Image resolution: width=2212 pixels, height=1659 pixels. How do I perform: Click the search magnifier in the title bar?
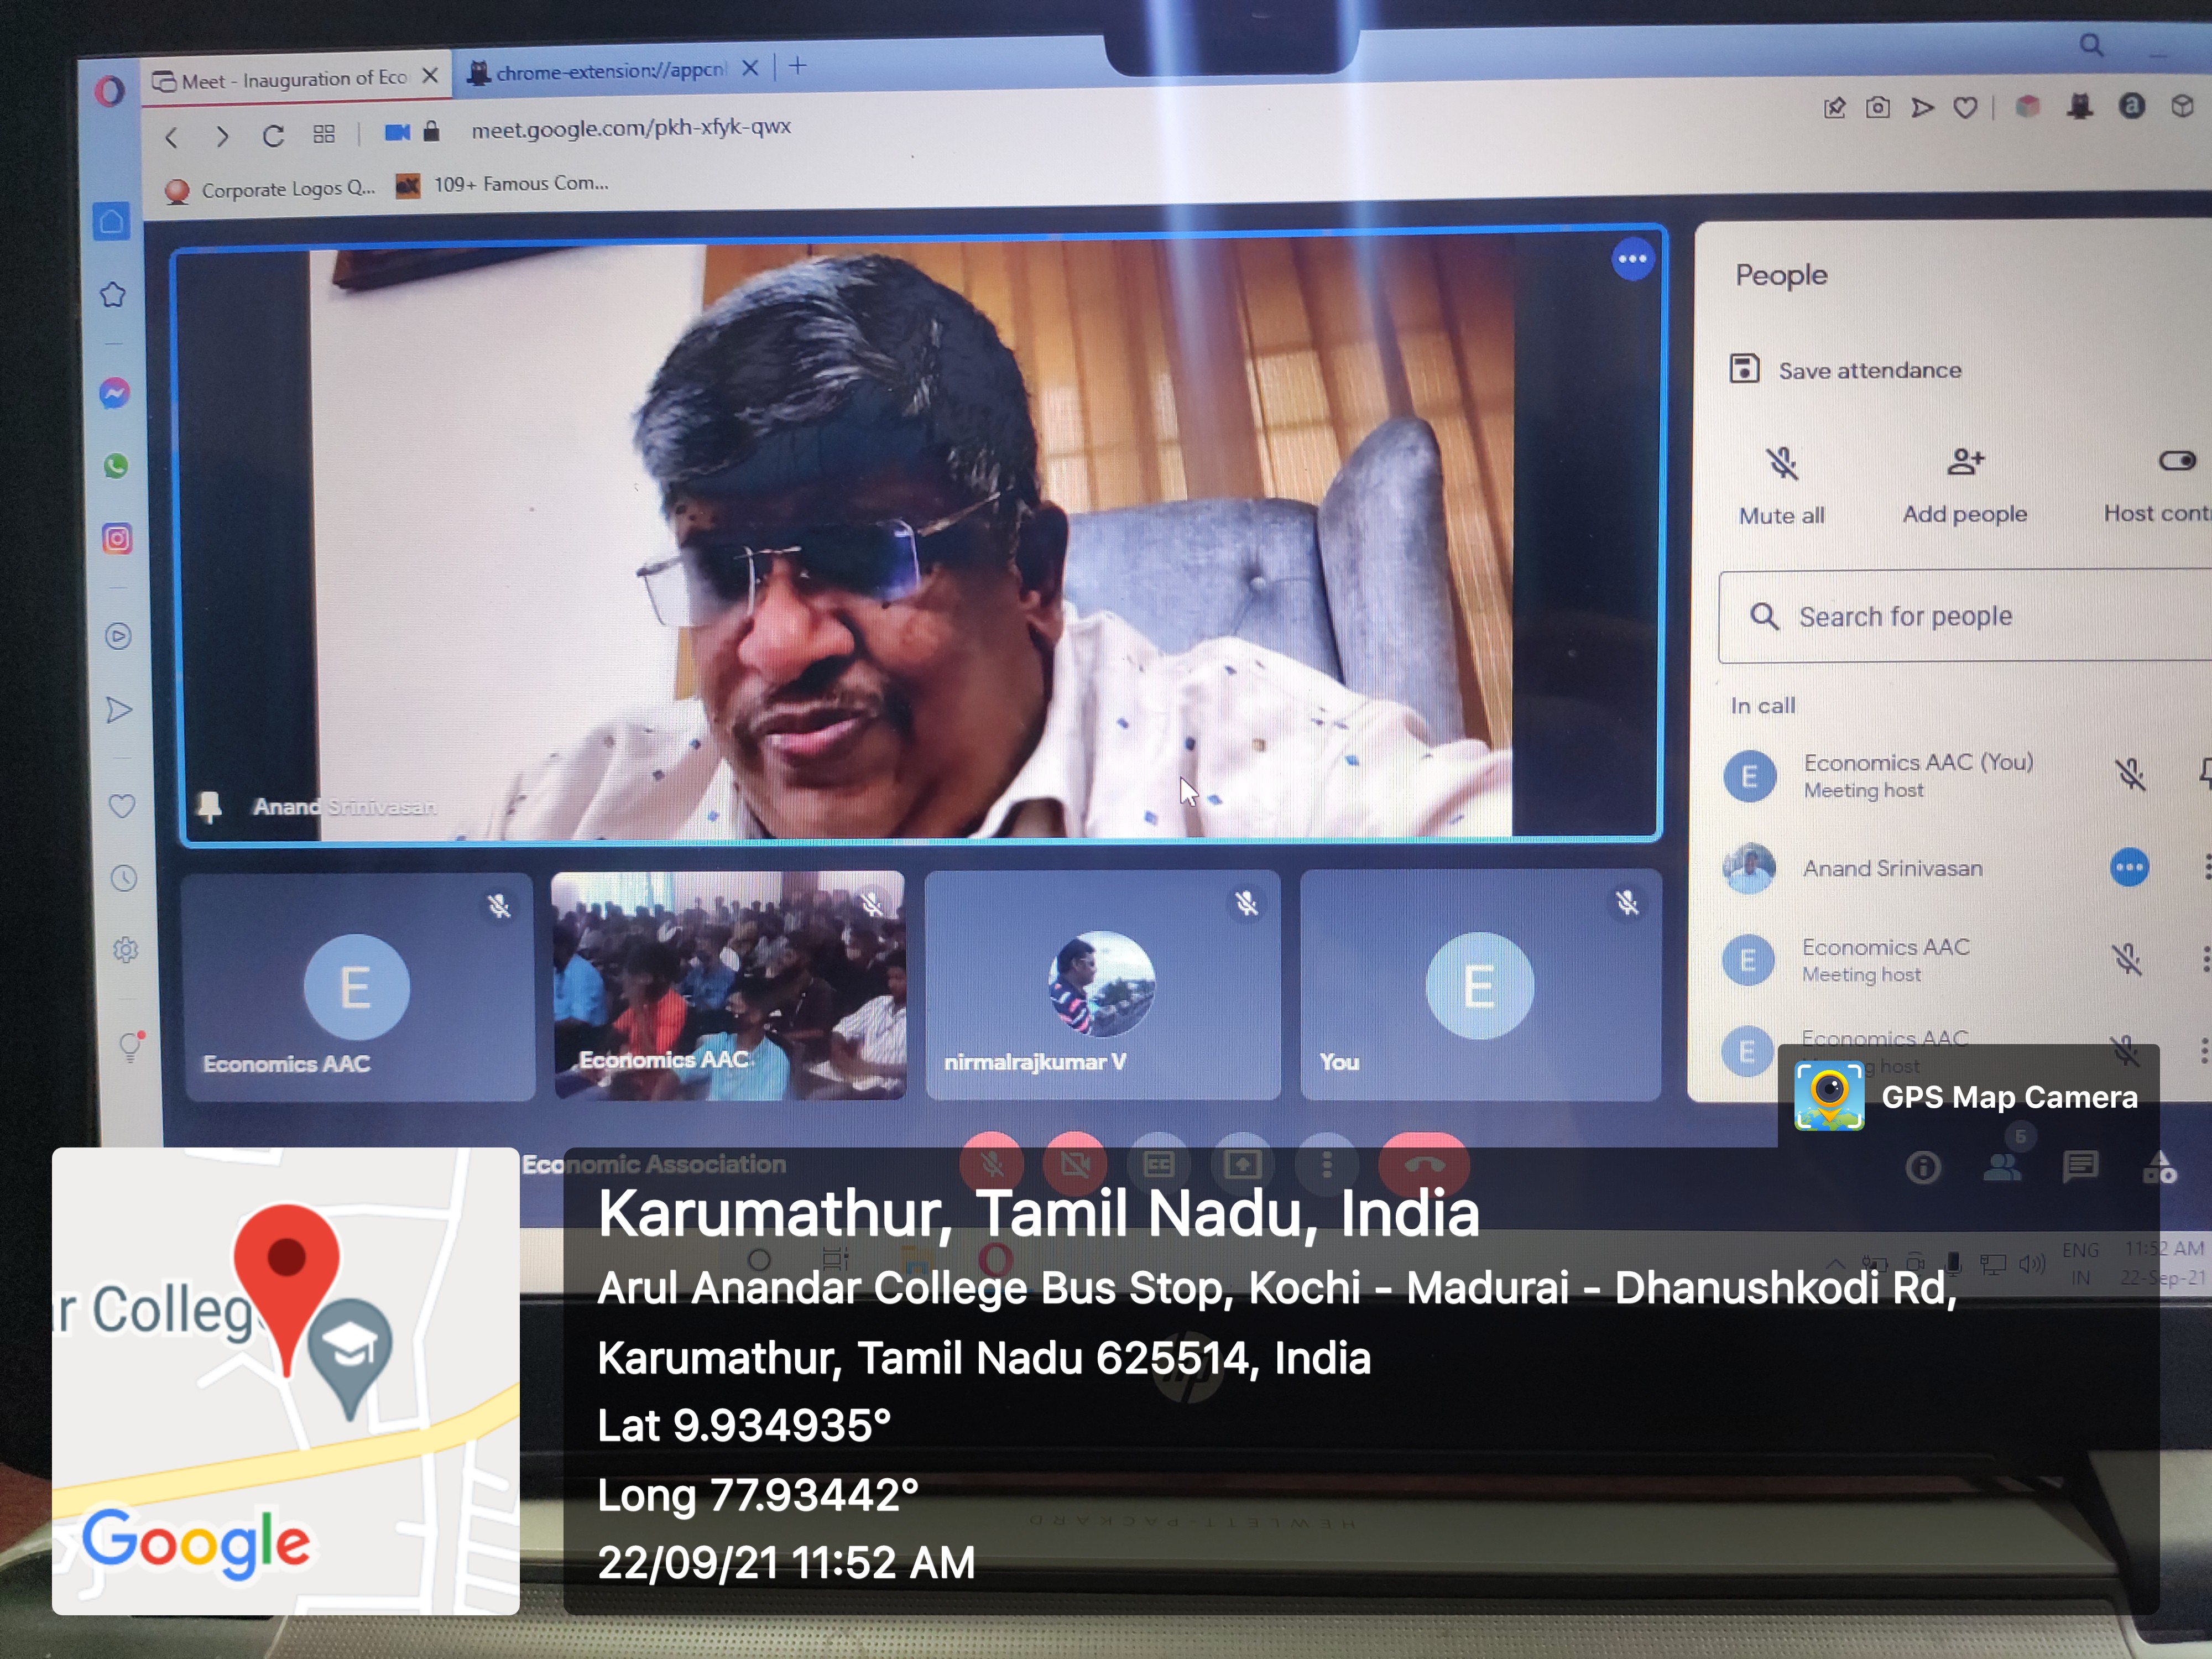point(2091,45)
